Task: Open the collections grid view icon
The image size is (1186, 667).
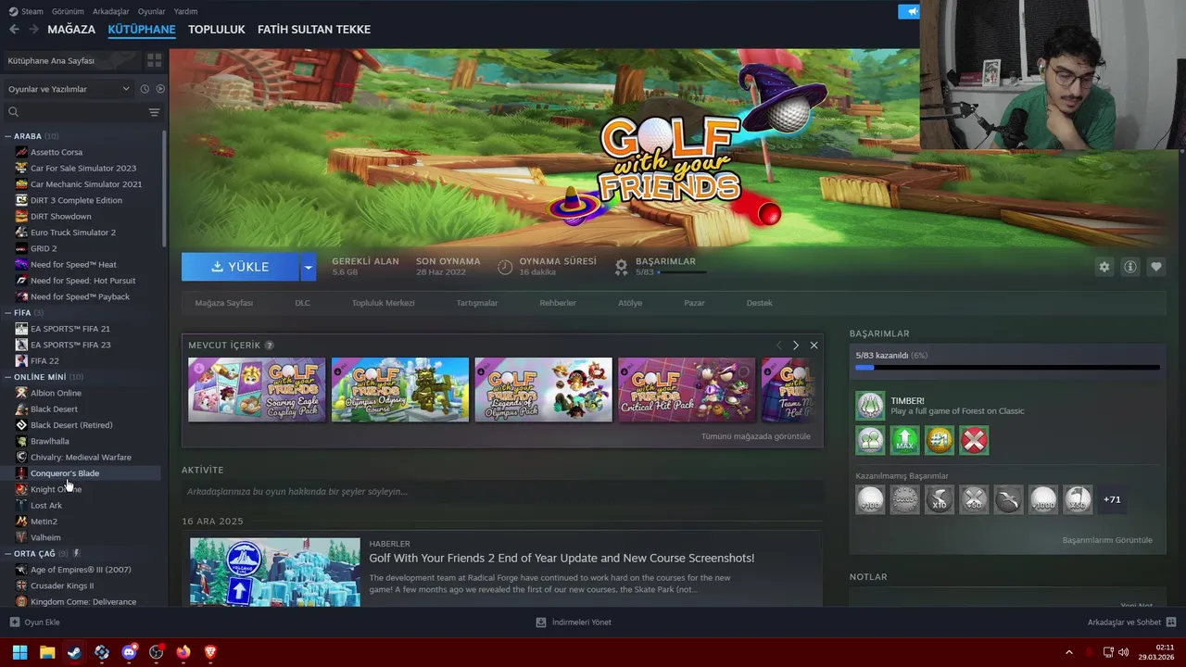Action: point(154,60)
